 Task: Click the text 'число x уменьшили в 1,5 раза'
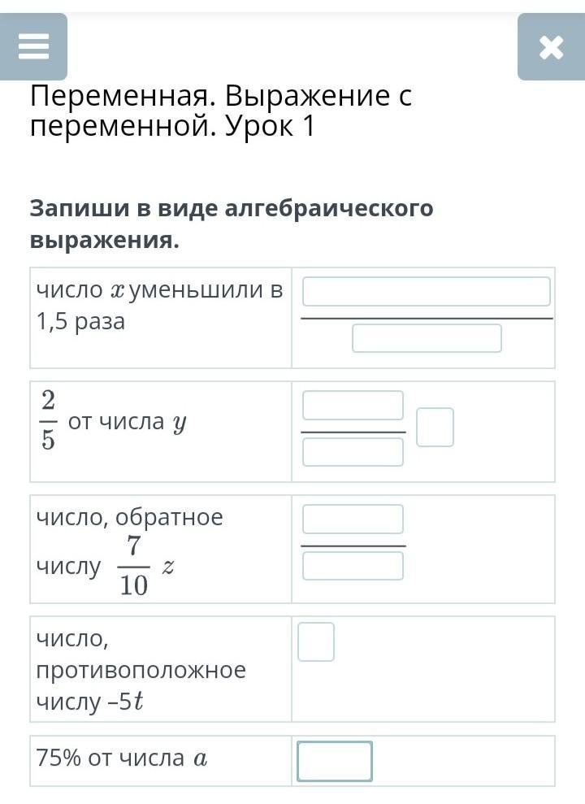[159, 306]
